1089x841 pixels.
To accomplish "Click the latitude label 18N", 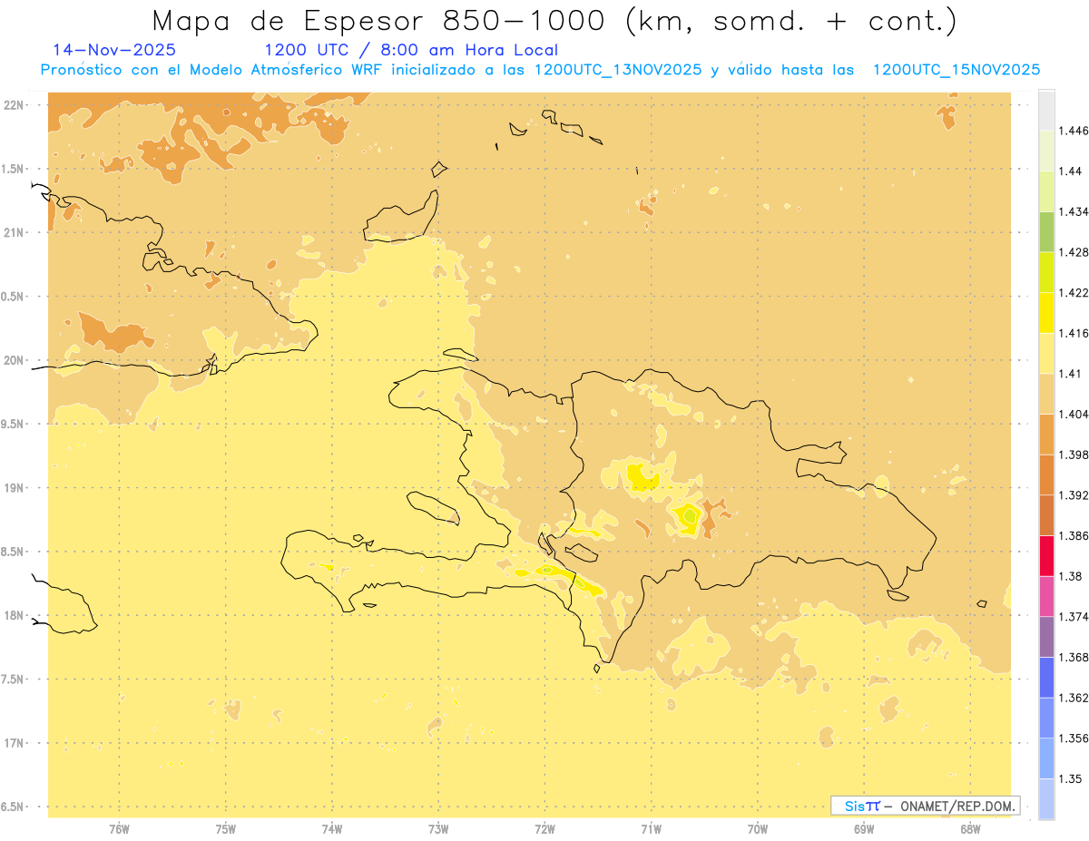I will pos(14,615).
